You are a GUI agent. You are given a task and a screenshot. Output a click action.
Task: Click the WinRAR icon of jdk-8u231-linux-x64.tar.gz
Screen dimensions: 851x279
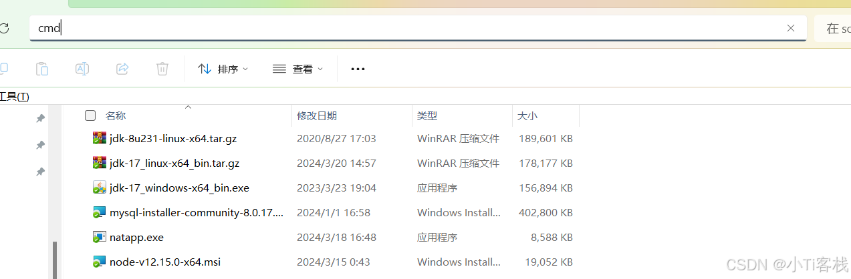(99, 139)
